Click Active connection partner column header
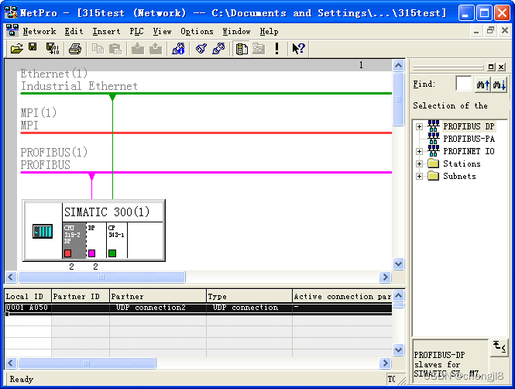 pos(342,296)
